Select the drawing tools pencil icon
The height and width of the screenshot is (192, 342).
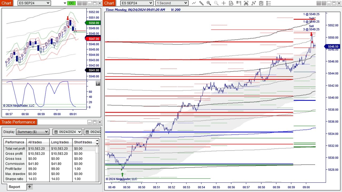click(x=201, y=3)
